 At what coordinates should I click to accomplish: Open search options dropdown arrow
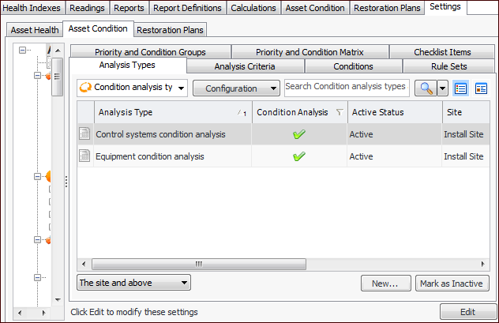click(442, 88)
